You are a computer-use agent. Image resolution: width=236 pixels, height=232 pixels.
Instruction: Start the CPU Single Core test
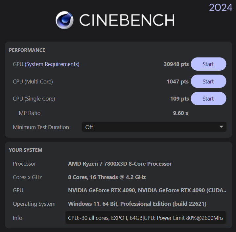(x=208, y=99)
